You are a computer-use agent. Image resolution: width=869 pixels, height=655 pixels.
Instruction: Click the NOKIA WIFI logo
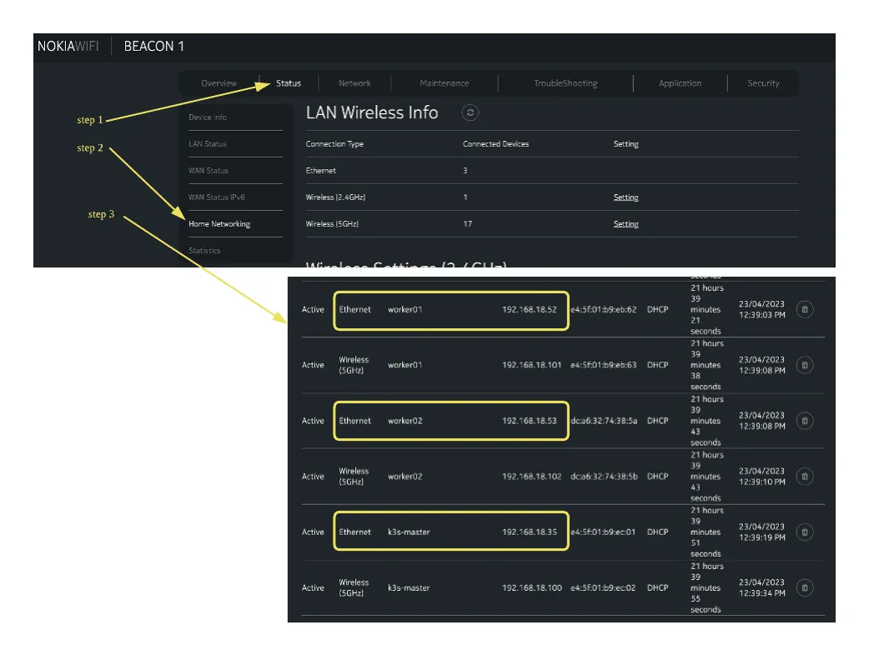tap(68, 46)
